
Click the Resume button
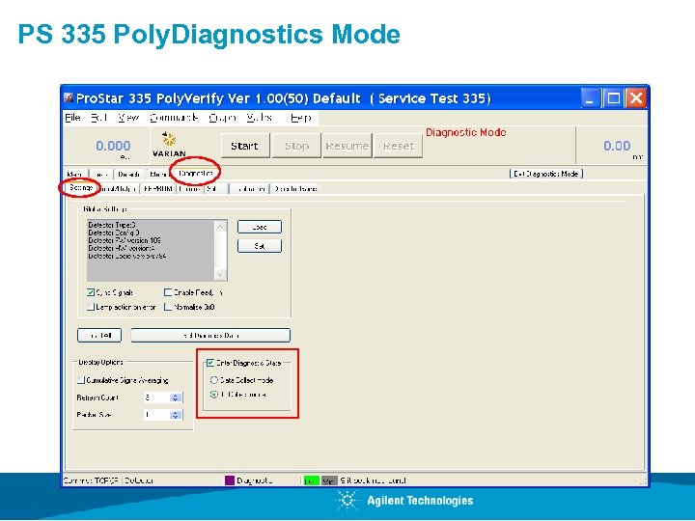tap(347, 146)
